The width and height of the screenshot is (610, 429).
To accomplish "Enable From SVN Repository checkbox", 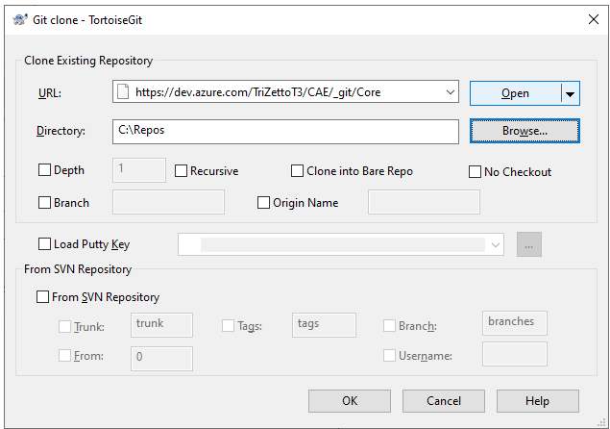I will pyautogui.click(x=43, y=298).
